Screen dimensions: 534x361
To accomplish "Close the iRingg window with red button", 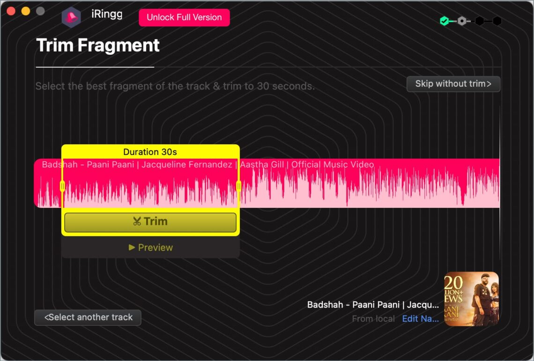I will pos(11,11).
